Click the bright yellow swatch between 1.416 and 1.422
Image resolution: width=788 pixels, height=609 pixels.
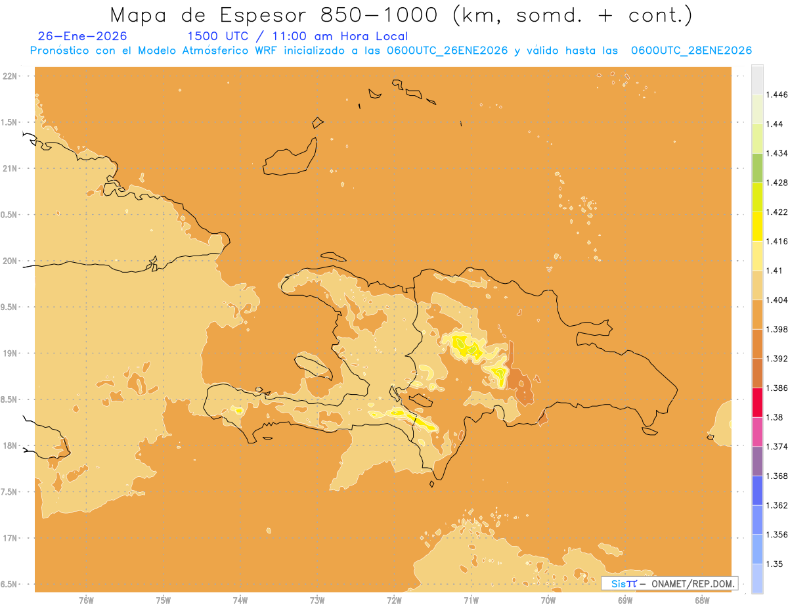(757, 226)
